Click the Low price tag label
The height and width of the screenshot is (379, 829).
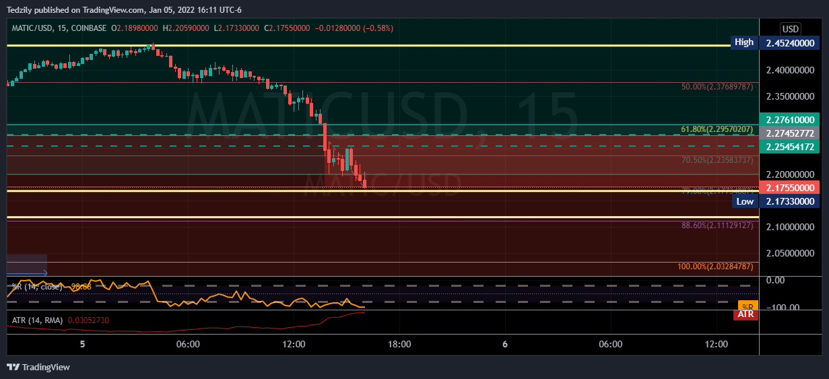pos(744,201)
